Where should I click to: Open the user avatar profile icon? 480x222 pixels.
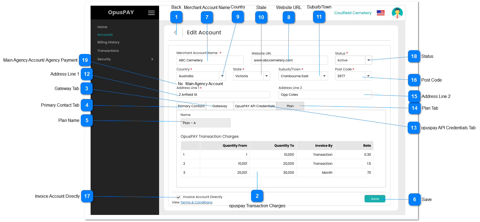coord(397,13)
